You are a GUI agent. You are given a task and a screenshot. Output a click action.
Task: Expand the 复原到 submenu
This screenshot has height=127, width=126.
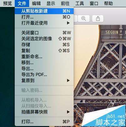(44, 80)
